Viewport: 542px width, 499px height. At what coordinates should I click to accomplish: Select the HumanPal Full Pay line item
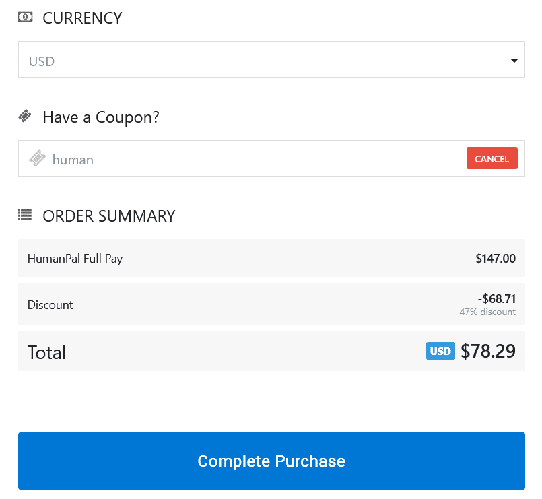tap(75, 258)
